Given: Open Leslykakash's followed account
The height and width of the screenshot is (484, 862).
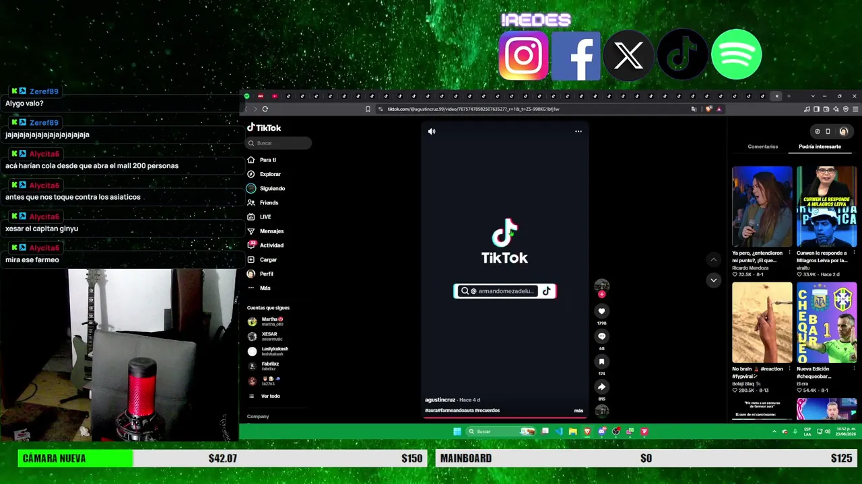Looking at the screenshot, I should coord(268,352).
